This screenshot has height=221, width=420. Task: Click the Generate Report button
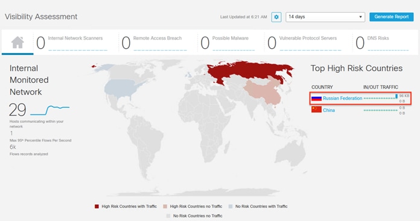pos(392,17)
